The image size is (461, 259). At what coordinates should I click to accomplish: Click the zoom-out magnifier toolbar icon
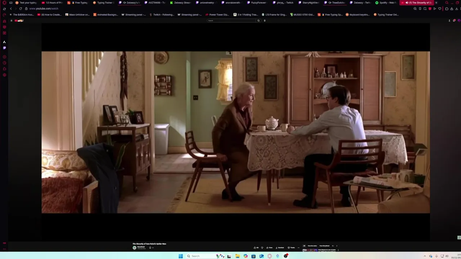click(415, 9)
